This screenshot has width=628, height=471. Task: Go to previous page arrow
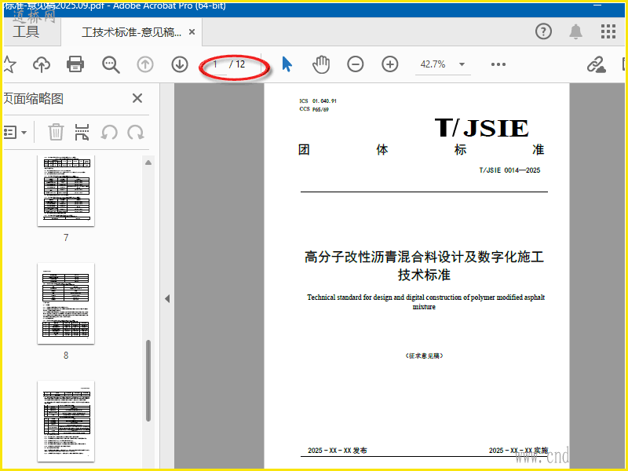tap(145, 64)
